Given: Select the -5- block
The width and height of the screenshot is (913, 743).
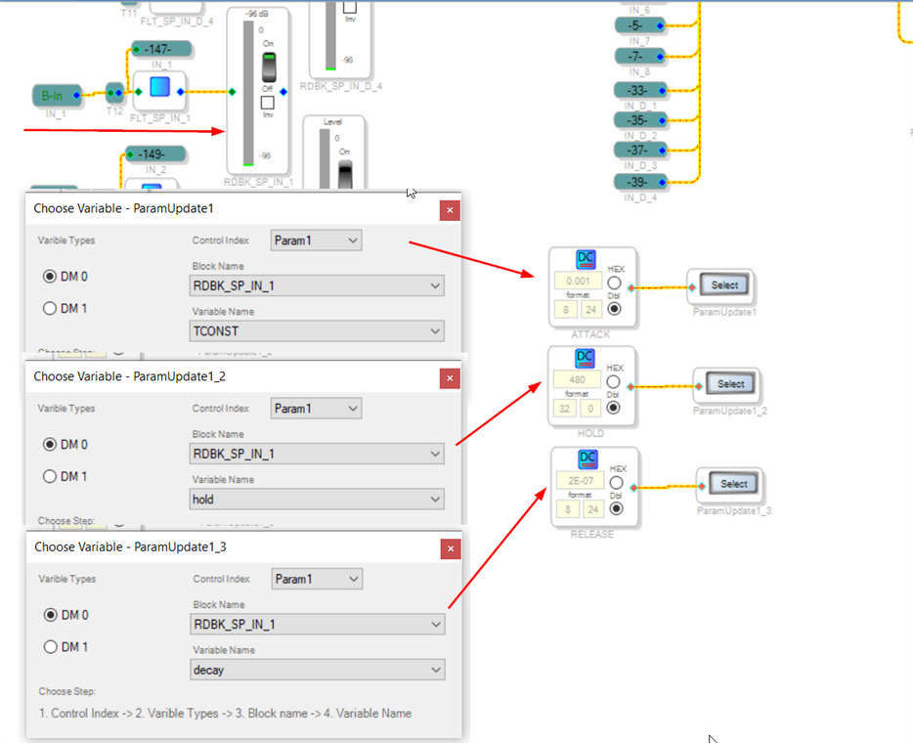Looking at the screenshot, I should pyautogui.click(x=640, y=25).
